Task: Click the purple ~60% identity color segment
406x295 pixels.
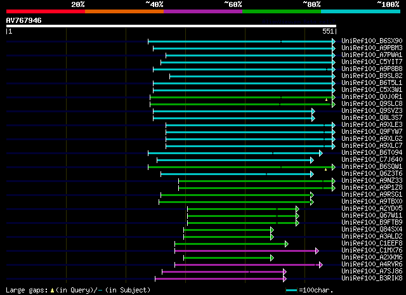Action: tap(203, 11)
